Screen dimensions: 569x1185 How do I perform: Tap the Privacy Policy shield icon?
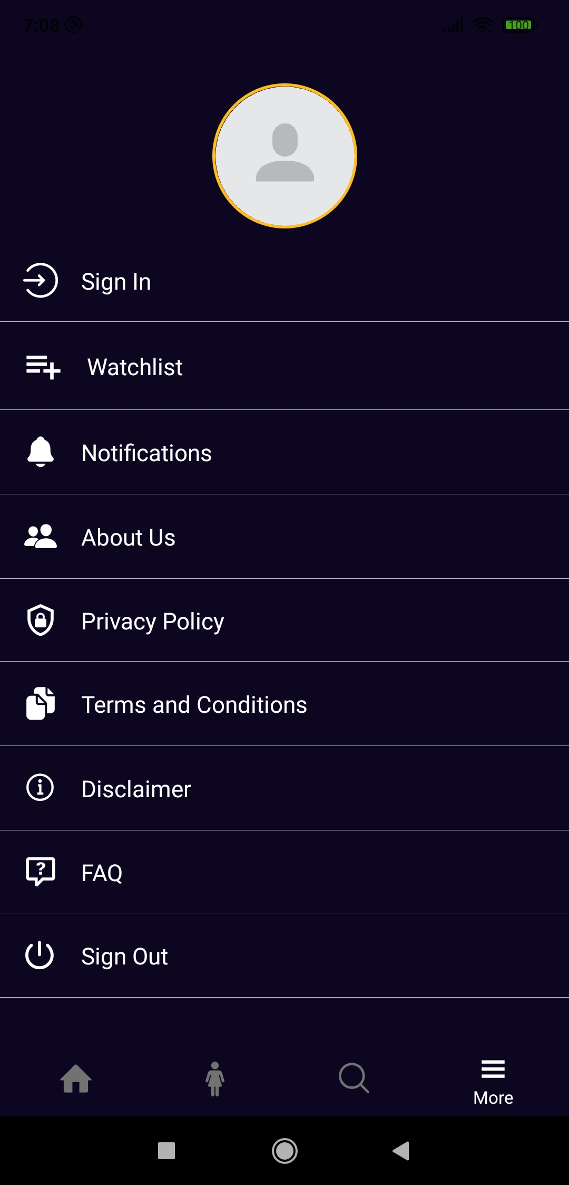(41, 620)
